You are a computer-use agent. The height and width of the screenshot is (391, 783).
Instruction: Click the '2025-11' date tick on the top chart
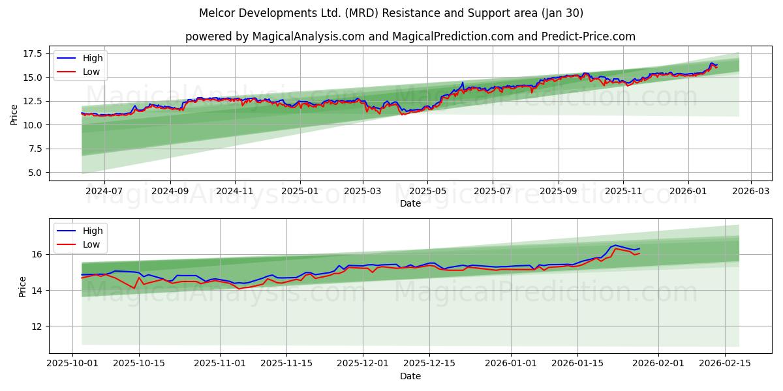pos(623,192)
